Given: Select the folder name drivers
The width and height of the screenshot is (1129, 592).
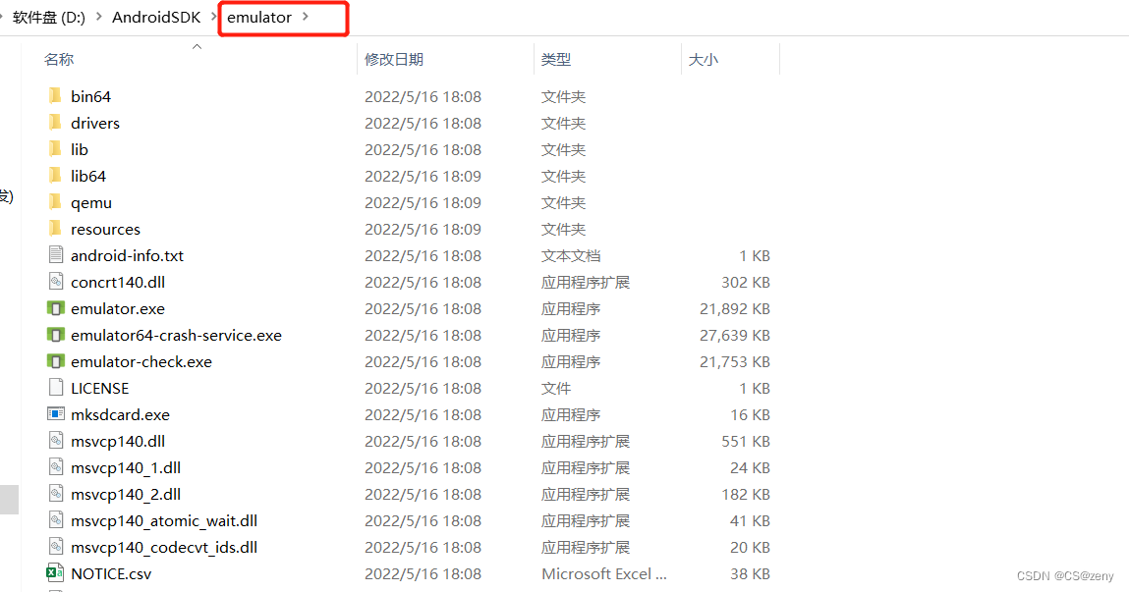Looking at the screenshot, I should [95, 123].
